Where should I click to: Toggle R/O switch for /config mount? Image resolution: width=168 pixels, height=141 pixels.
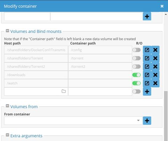[136, 50]
